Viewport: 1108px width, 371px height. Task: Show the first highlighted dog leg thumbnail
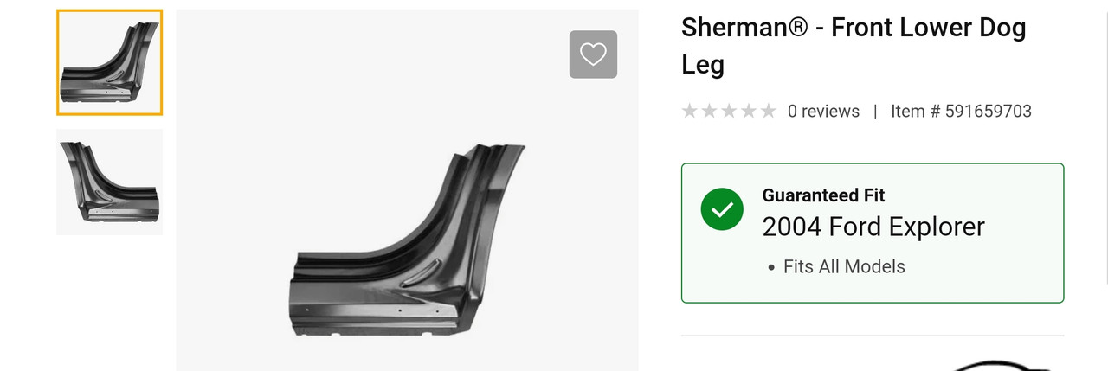tap(109, 62)
